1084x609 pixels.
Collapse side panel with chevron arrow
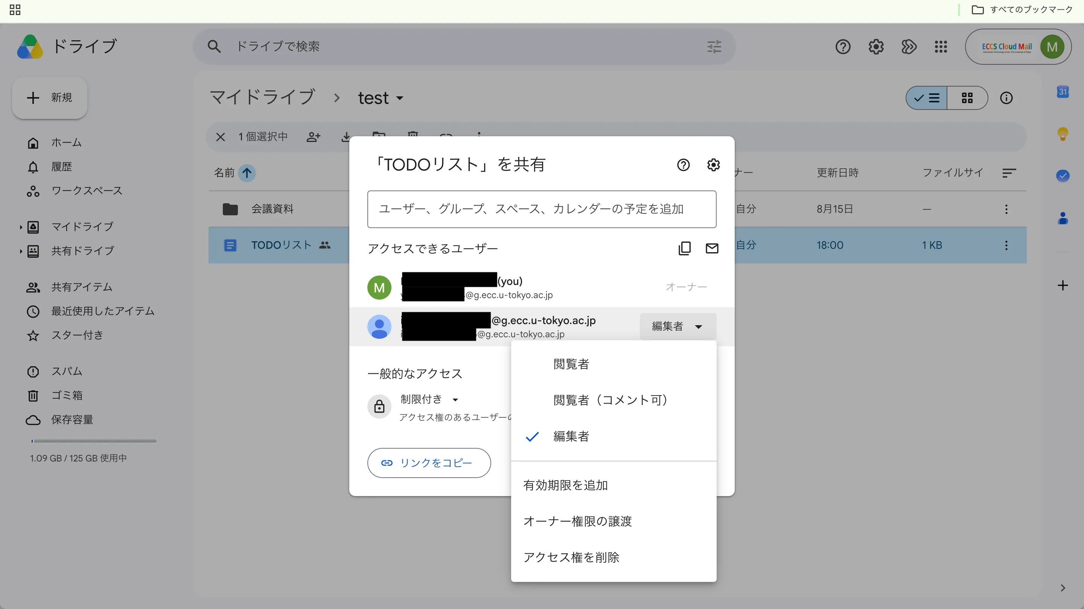click(x=1063, y=588)
